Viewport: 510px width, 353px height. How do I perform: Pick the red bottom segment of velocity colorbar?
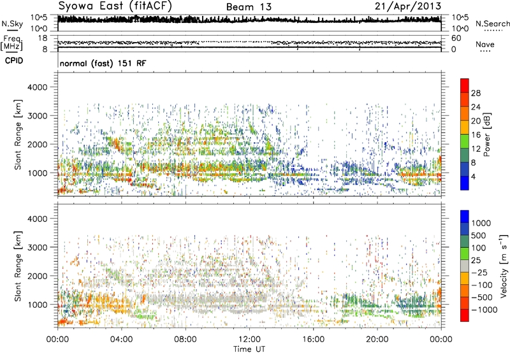[x=465, y=315]
